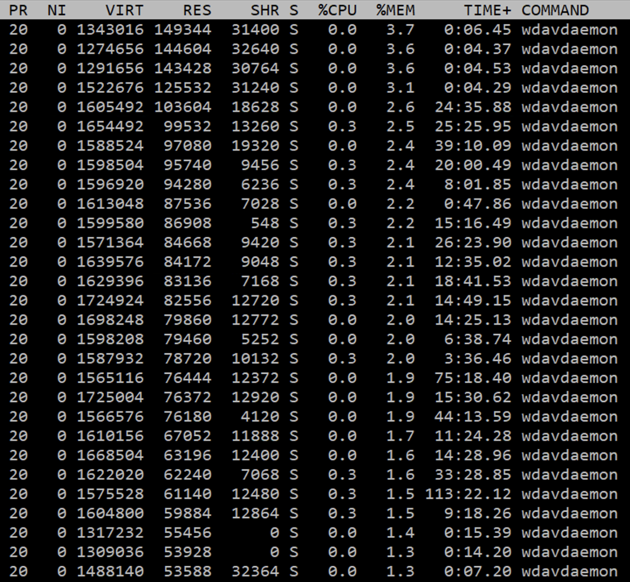Select VIRT value 1725004
This screenshot has width=630, height=582.
(110, 397)
